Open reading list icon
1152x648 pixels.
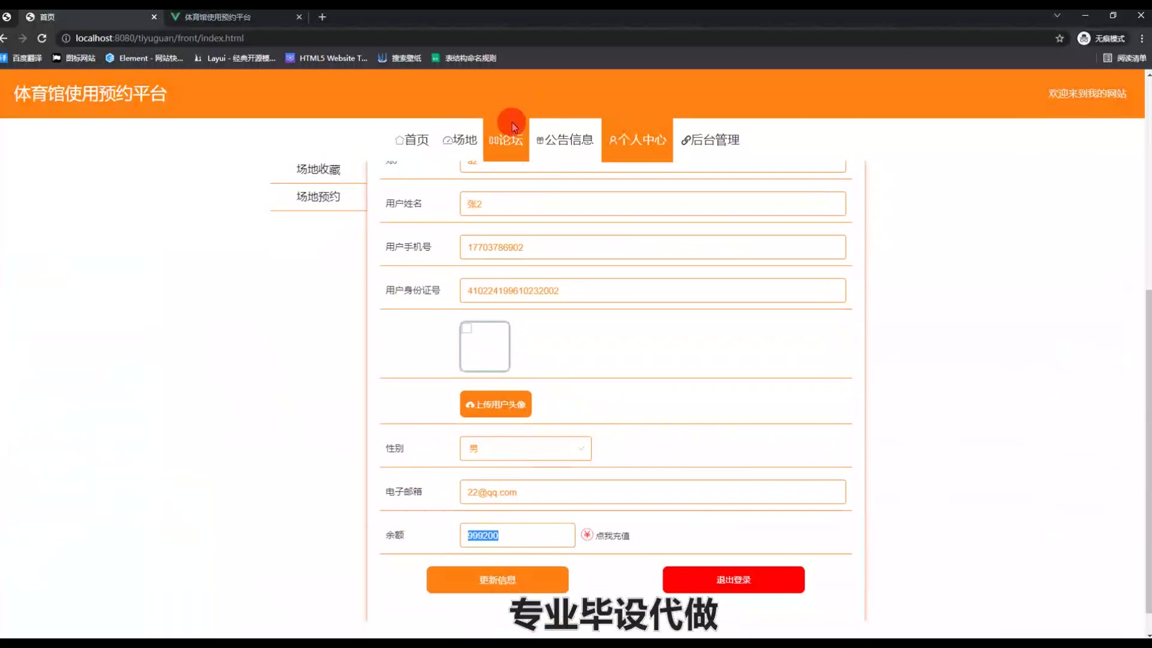click(1108, 58)
